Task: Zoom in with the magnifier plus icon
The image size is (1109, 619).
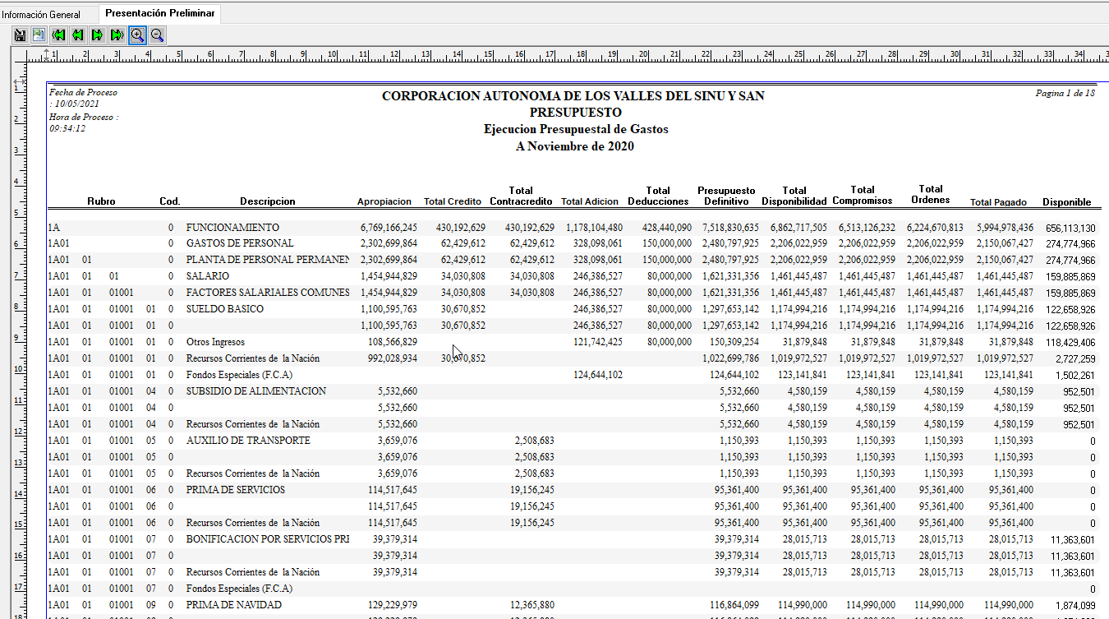Action: [137, 35]
